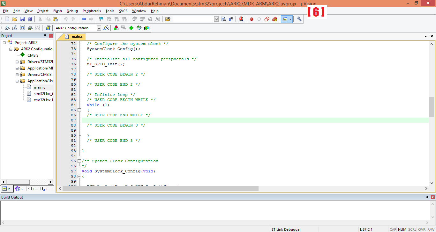Viewport: 436px width, 232px height.
Task: Build the target
Action: (x=15, y=28)
